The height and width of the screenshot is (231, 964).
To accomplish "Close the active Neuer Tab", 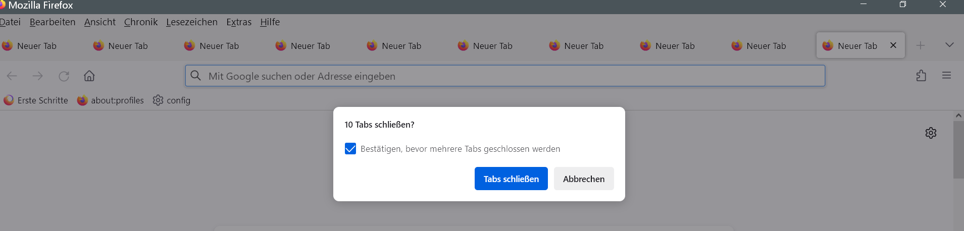I will (893, 45).
